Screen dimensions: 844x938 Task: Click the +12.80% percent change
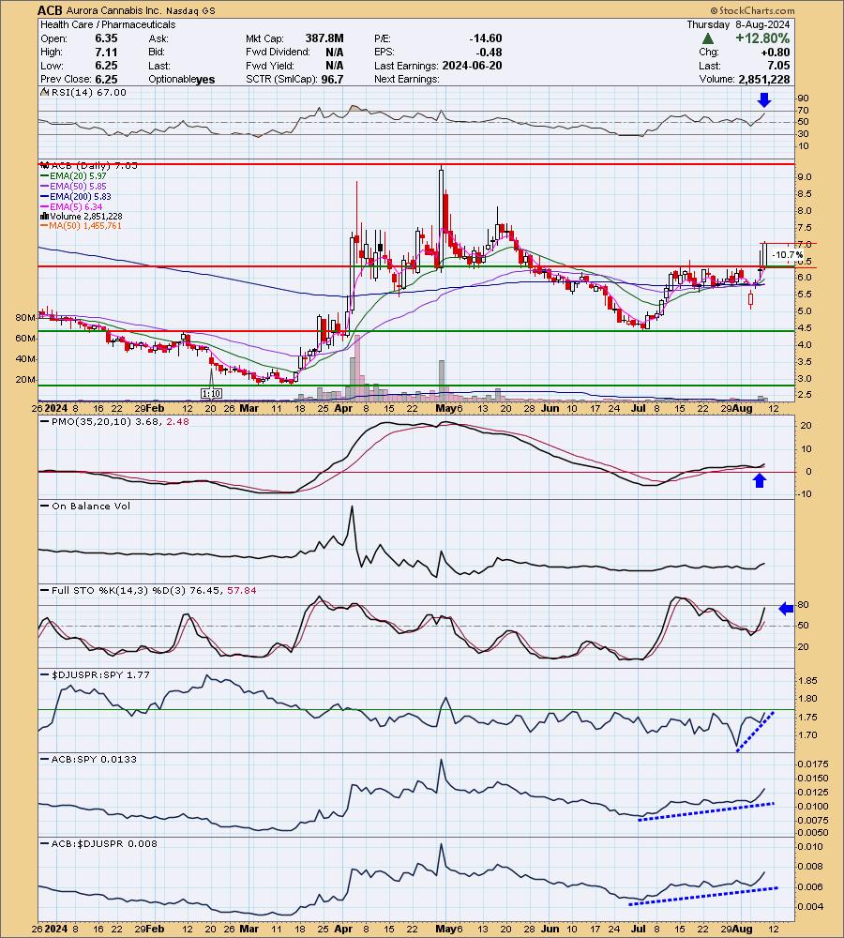click(762, 38)
